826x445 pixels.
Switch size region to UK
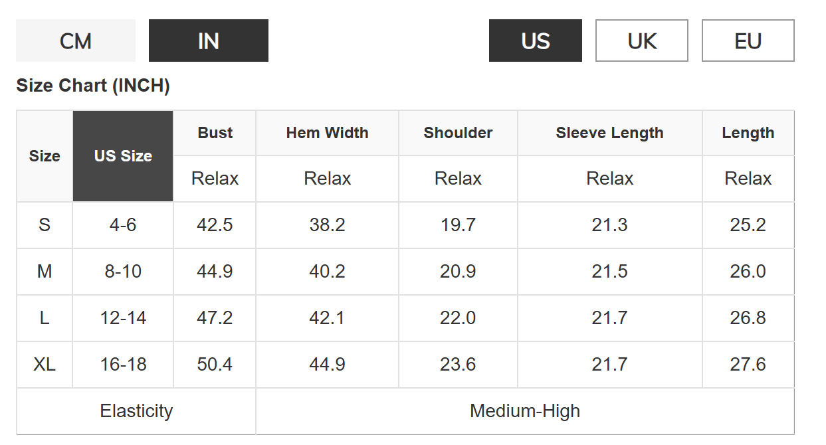[642, 41]
